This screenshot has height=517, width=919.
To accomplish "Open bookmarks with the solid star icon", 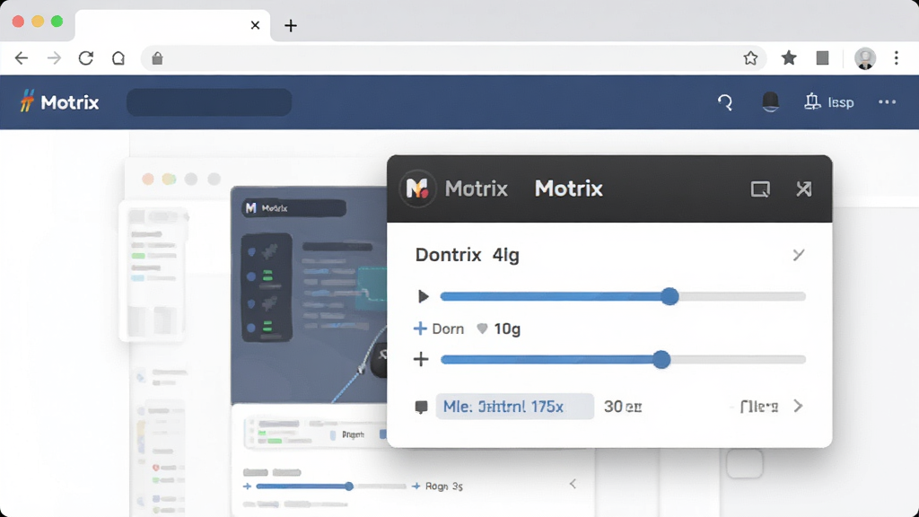I will click(789, 57).
